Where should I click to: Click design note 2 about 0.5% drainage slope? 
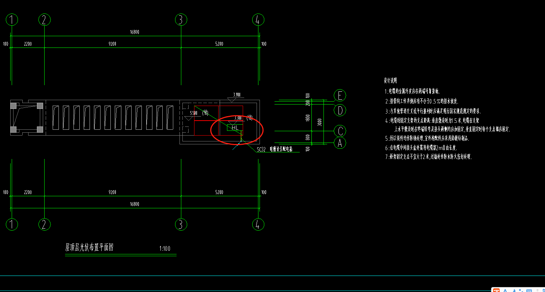coord(421,101)
